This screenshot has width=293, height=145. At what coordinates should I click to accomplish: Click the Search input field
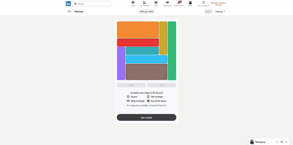click(x=92, y=4)
